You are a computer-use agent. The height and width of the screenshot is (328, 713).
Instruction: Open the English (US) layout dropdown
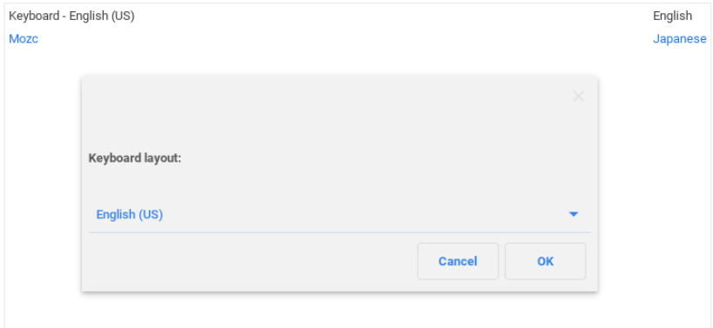(x=339, y=214)
